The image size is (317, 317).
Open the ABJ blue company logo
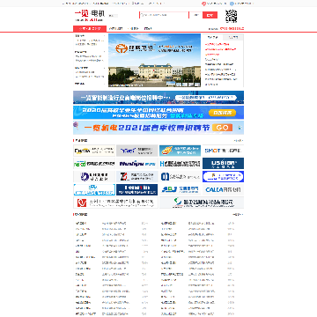pyautogui.click(x=181, y=189)
